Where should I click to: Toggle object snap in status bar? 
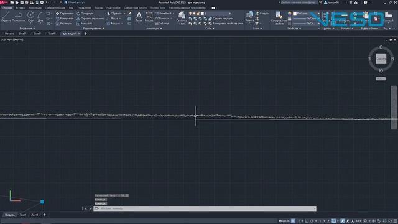(334, 221)
